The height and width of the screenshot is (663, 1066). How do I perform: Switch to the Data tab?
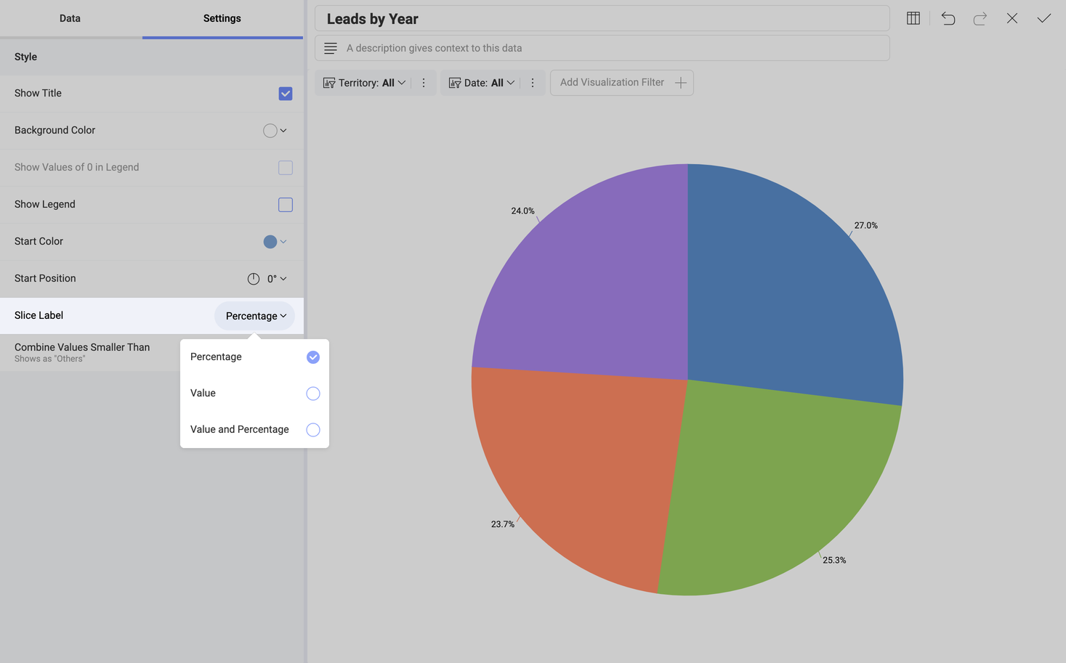pos(70,18)
